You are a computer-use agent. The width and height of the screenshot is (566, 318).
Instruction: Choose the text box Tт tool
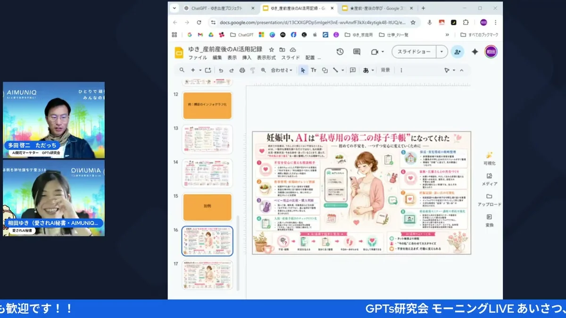(x=313, y=70)
